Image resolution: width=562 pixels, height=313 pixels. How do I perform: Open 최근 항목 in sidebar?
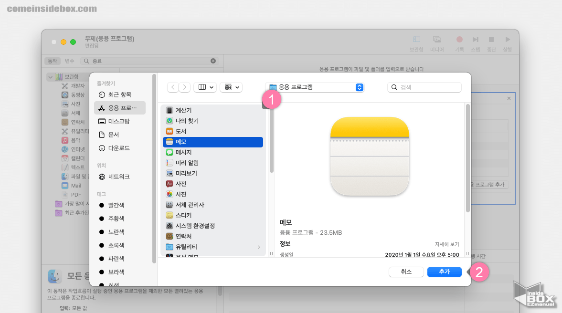point(120,94)
